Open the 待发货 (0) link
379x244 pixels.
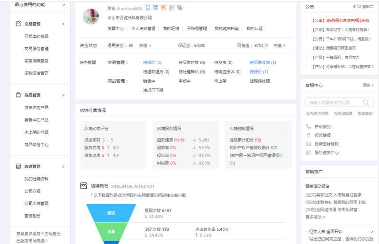coord(223,62)
